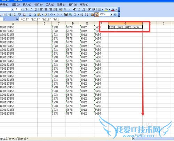The image size is (174, 141).
Task: Toggle underline formatting
Action: coord(35,9)
